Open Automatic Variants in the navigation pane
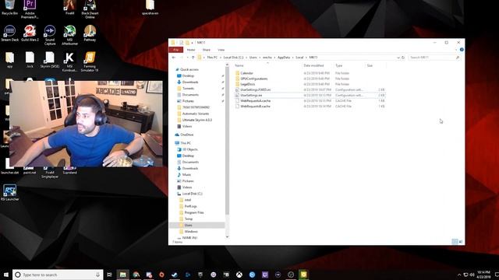The width and height of the screenshot is (499, 280). tap(196, 114)
